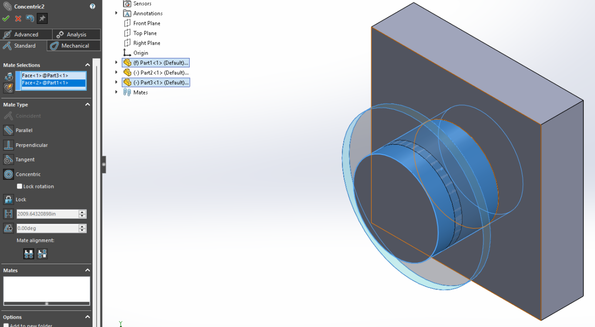Accept the Concentric2 mate with green checkmark

click(6, 19)
